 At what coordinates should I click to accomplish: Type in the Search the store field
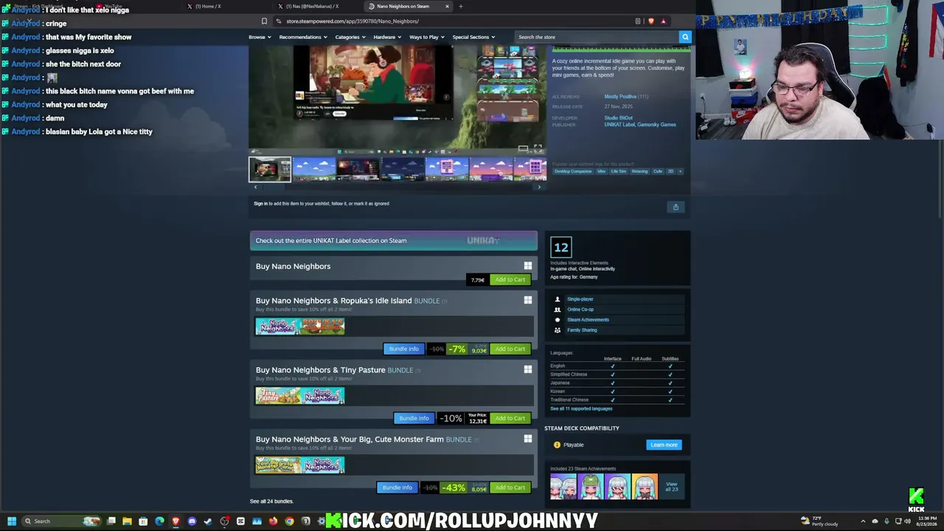click(x=596, y=37)
